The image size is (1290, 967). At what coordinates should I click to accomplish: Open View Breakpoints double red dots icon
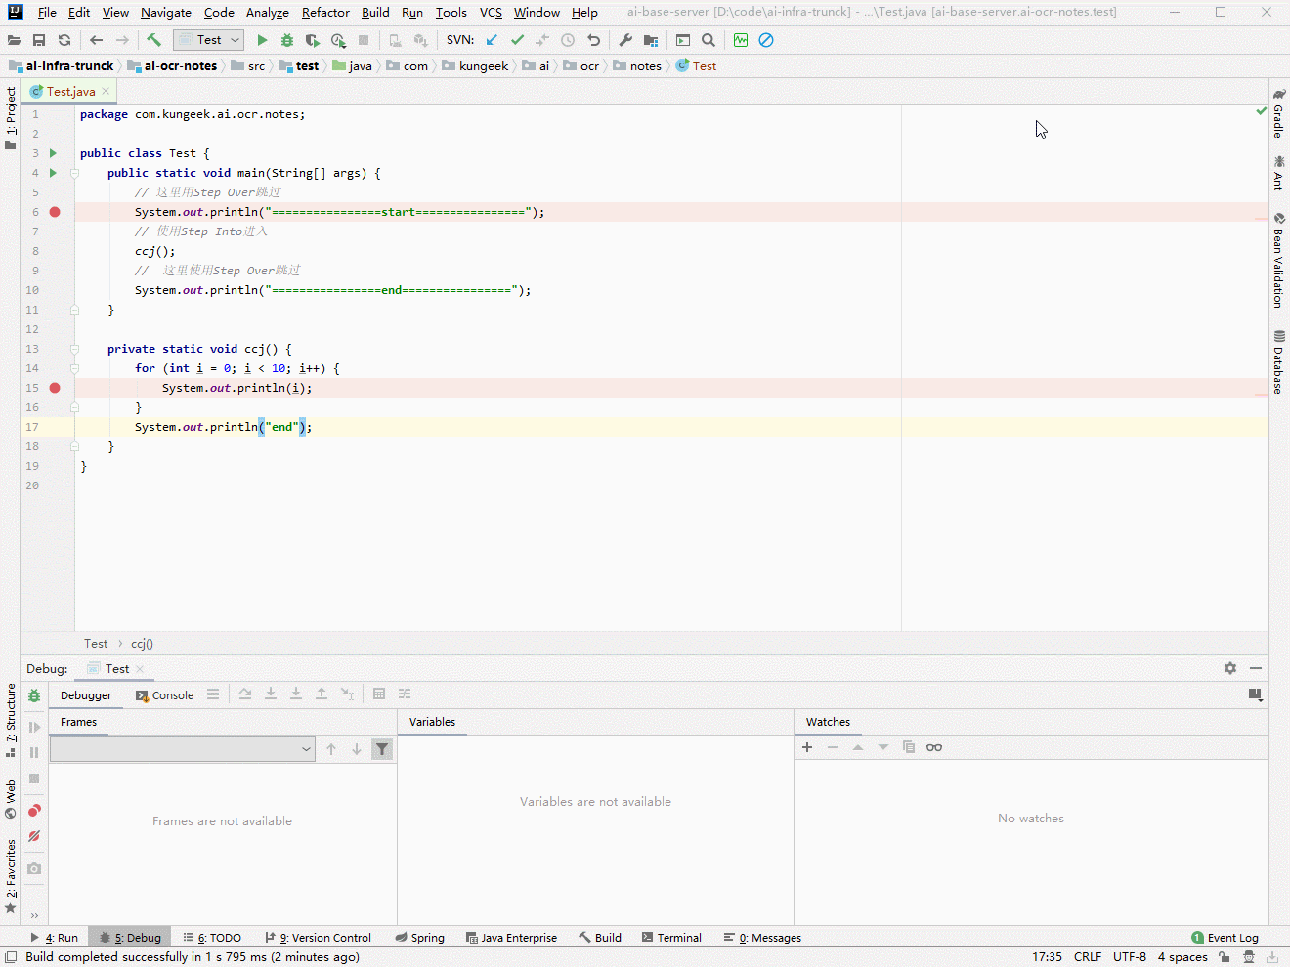pos(34,811)
